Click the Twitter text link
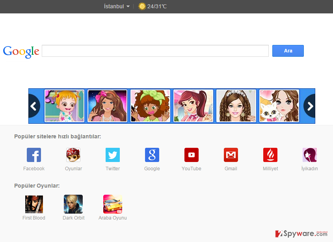Screen dimensions: 333x242 coord(113,168)
